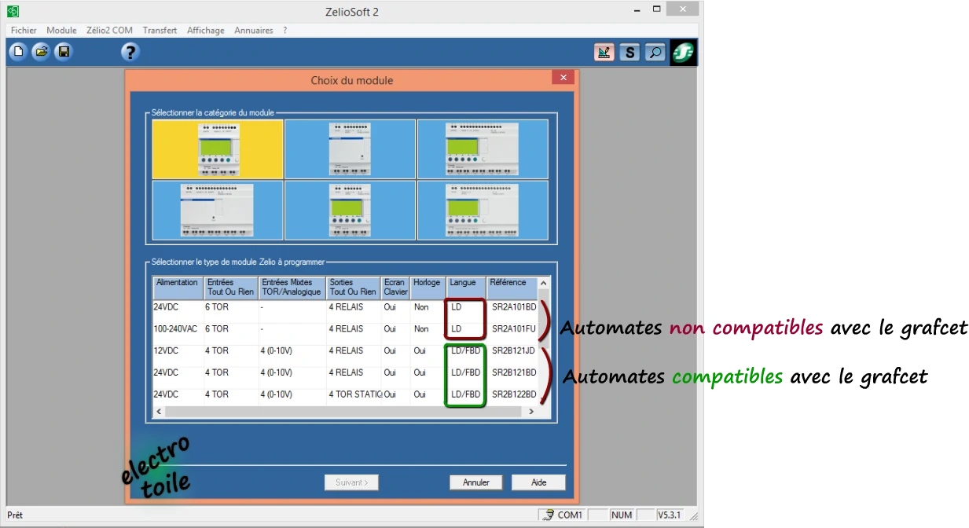Open the Fichier menu
Screen dimensions: 969x528
[x=24, y=30]
